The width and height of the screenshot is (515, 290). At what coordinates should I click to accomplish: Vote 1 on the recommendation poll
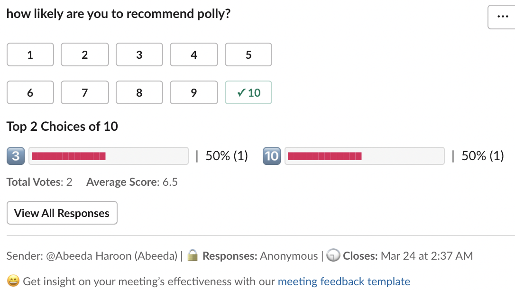coord(30,54)
